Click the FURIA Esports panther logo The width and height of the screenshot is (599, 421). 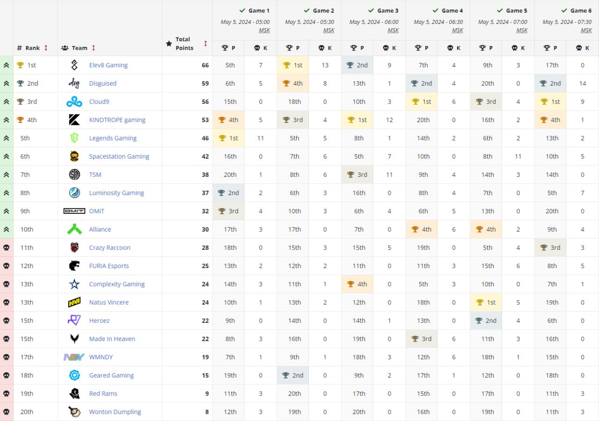[x=74, y=266]
